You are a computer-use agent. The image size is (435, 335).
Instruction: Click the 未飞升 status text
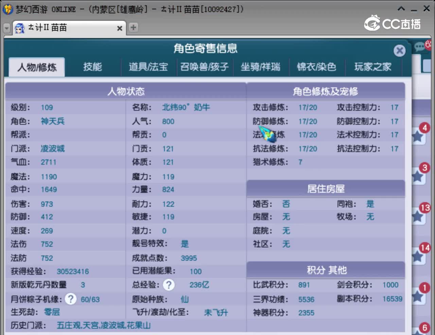coord(216,313)
